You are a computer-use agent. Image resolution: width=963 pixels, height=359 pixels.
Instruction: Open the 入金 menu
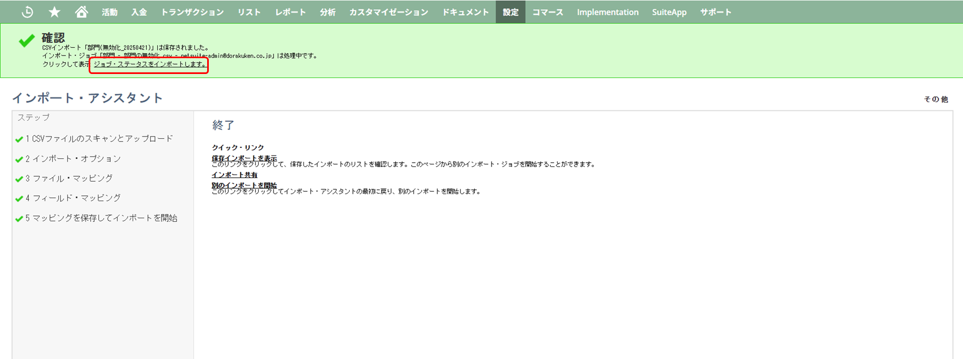139,12
